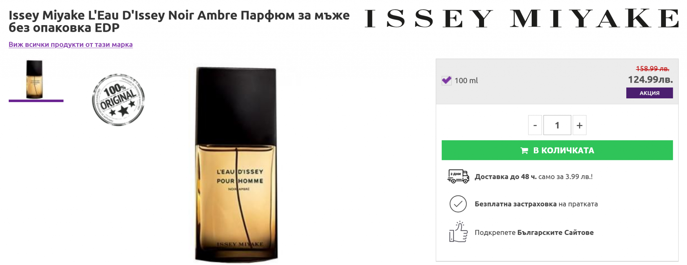This screenshot has width=687, height=265.
Task: Click the purple АКЦИЯ promo label
Action: (x=649, y=93)
